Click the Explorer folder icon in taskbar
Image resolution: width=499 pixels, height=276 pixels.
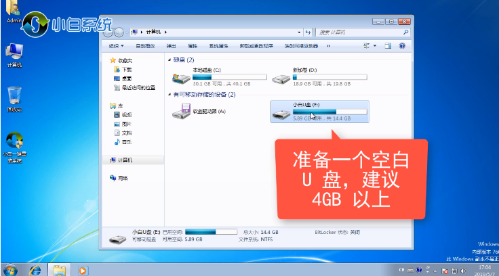pyautogui.click(x=59, y=271)
